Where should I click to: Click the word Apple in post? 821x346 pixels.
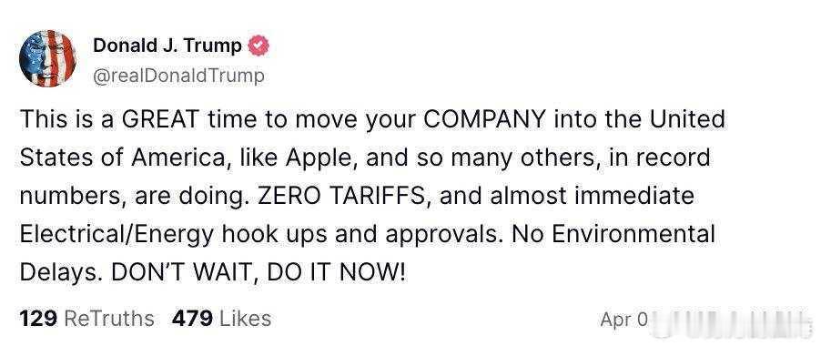click(x=316, y=158)
